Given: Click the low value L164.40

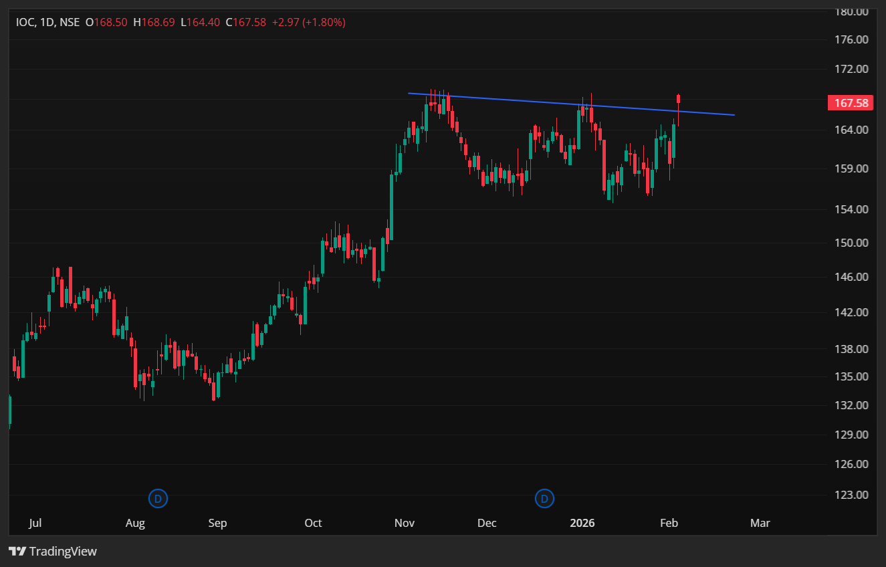Looking at the screenshot, I should pyautogui.click(x=201, y=22).
